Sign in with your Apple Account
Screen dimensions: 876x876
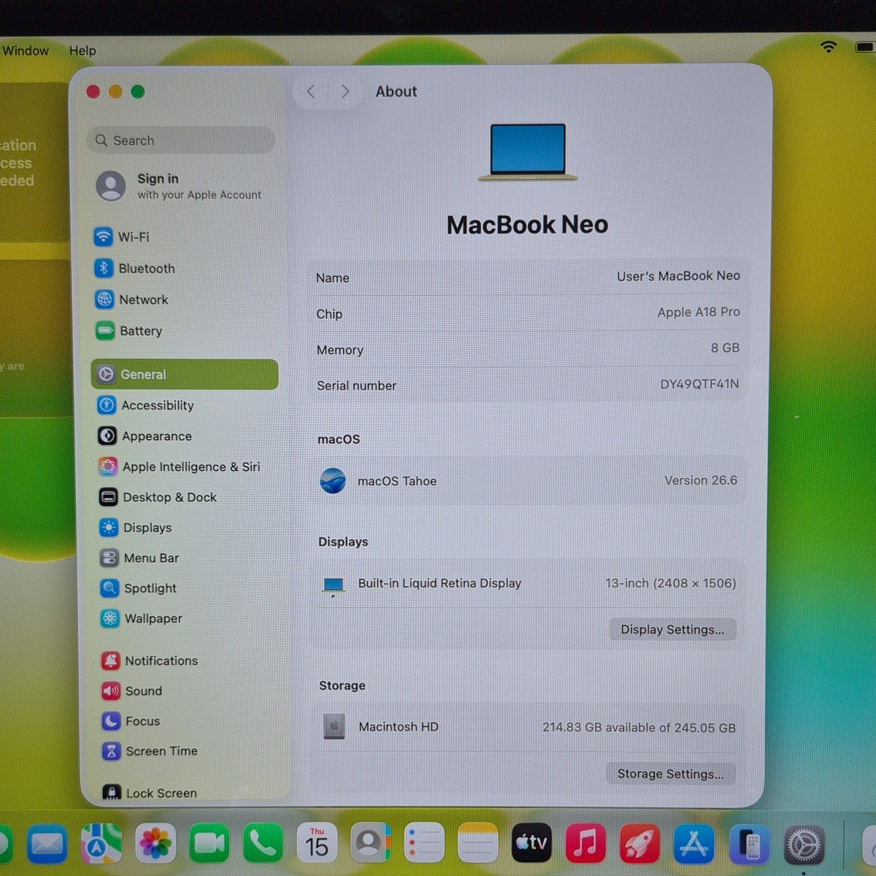coord(179,186)
